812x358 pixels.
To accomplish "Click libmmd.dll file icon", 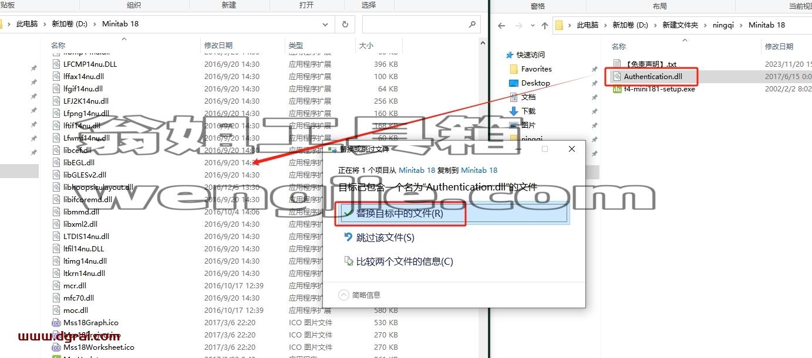I will [x=56, y=212].
